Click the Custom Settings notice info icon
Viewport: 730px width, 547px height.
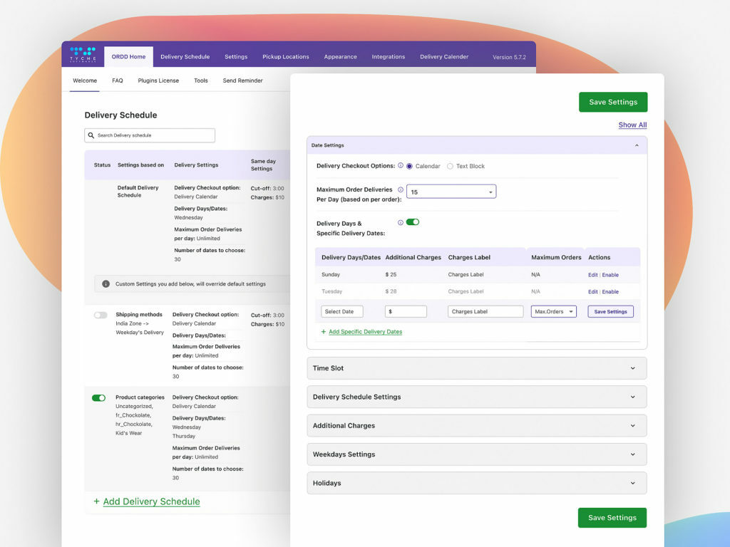(x=106, y=283)
